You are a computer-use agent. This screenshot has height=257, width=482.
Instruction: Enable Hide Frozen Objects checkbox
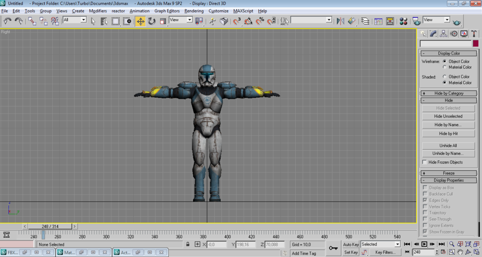click(x=425, y=162)
